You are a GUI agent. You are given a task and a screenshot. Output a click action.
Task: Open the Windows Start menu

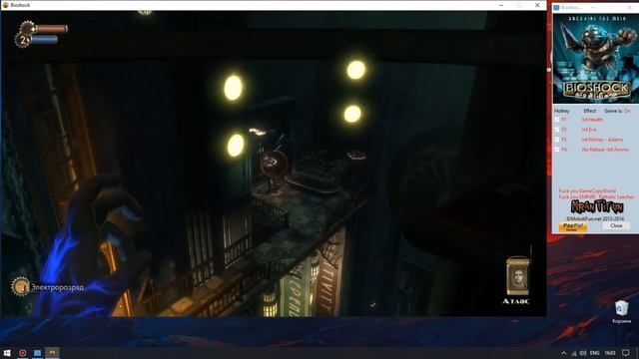7,353
